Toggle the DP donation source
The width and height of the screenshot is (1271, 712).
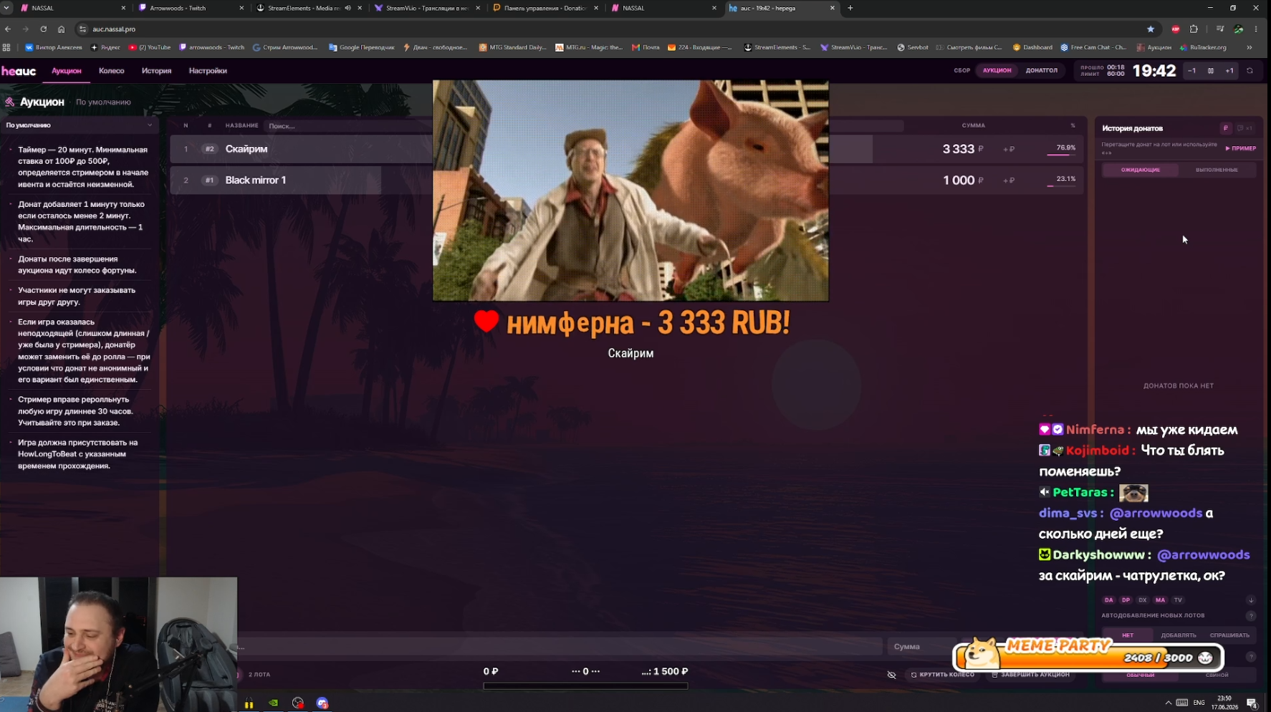pos(1126,600)
